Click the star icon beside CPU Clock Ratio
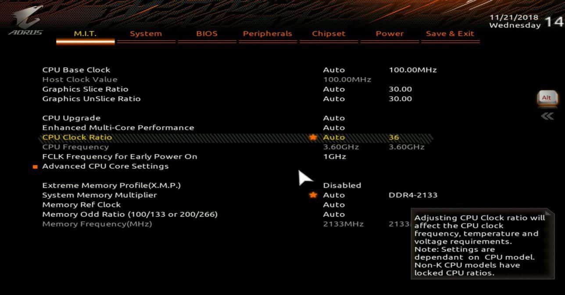Image resolution: width=565 pixels, height=295 pixels. pyautogui.click(x=313, y=137)
